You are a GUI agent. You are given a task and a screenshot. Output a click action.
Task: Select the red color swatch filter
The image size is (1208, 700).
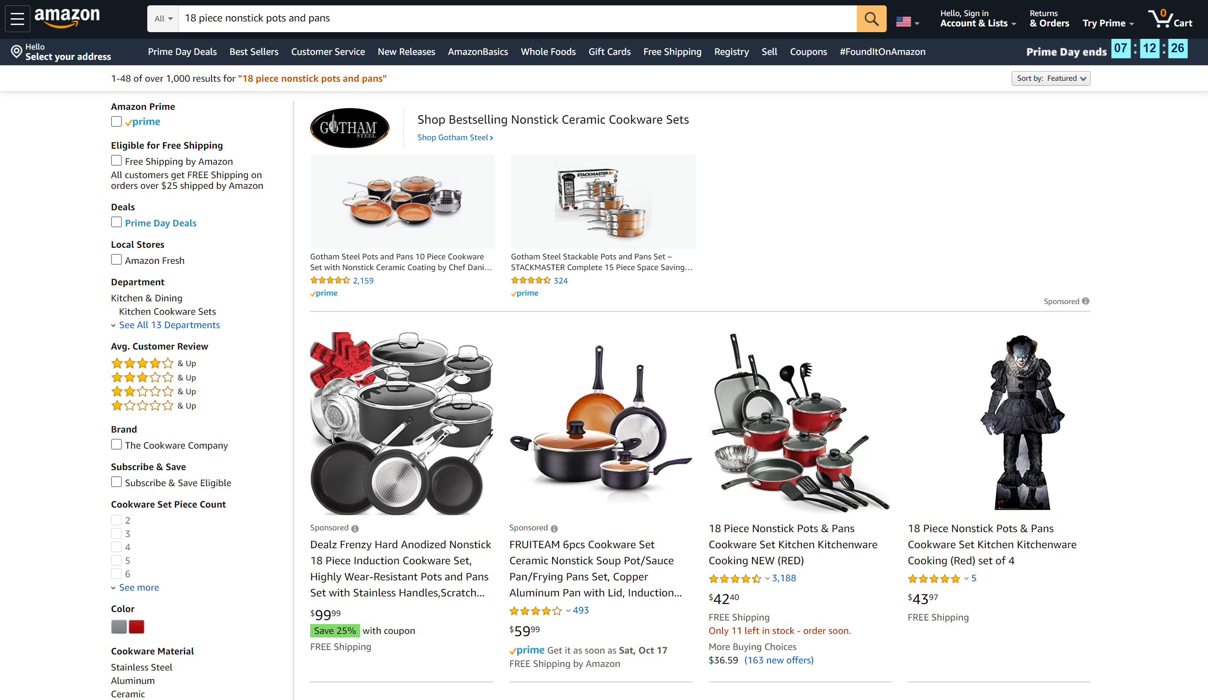point(137,627)
